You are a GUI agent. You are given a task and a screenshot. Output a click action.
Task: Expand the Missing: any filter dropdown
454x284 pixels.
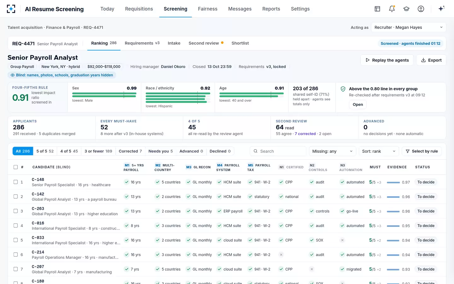pyautogui.click(x=333, y=151)
